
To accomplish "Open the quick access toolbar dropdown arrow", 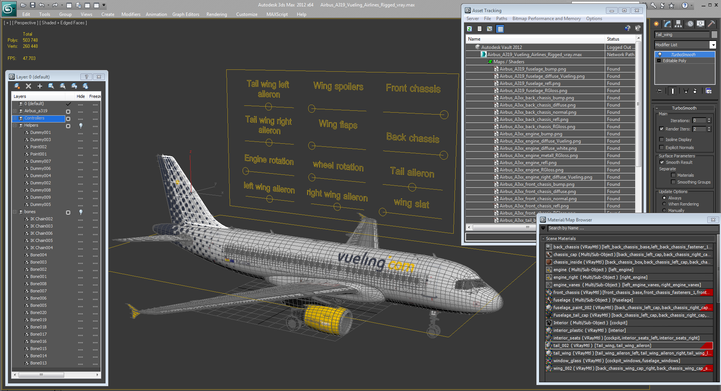I will pyautogui.click(x=104, y=5).
